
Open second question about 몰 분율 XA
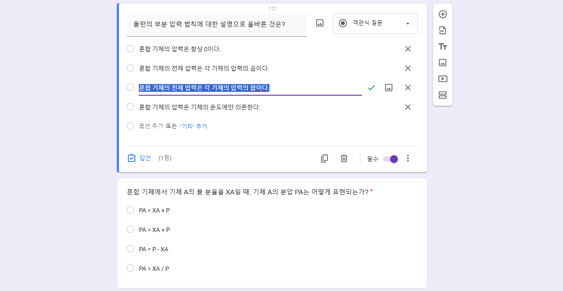click(x=272, y=233)
